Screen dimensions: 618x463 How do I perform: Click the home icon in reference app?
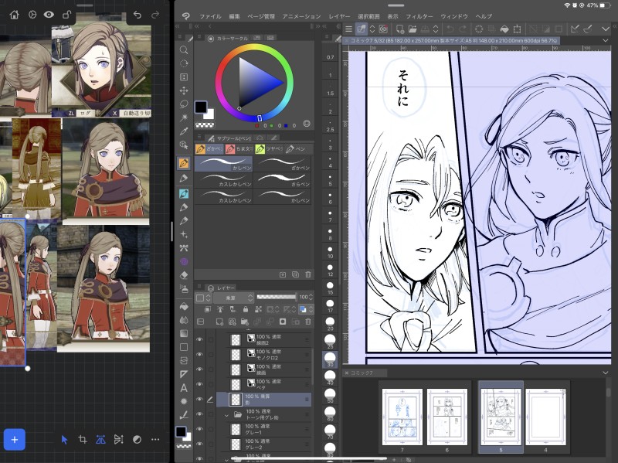[14, 14]
